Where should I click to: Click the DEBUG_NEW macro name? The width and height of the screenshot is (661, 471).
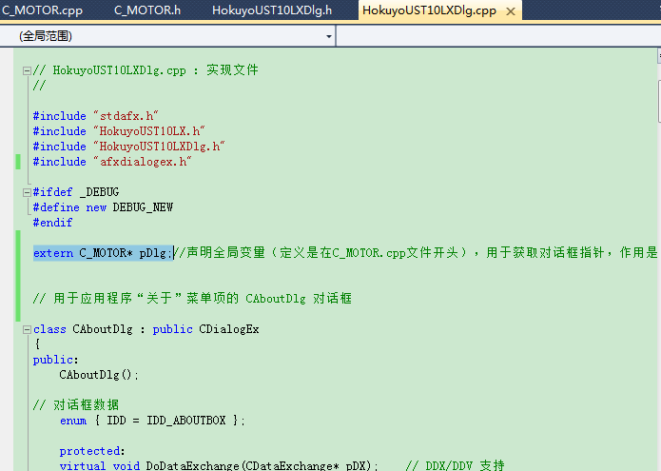143,207
